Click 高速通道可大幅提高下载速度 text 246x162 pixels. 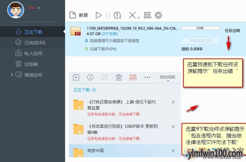click(115, 41)
